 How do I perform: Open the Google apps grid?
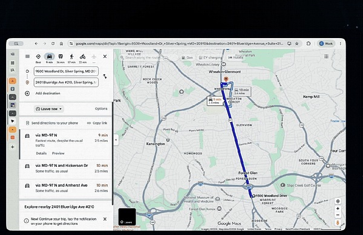click(327, 56)
